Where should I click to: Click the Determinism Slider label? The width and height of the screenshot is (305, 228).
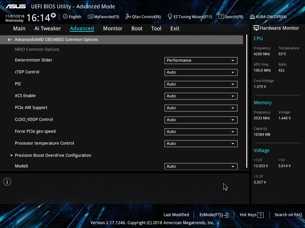(34, 60)
